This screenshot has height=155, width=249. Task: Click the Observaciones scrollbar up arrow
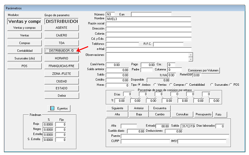coord(191,55)
